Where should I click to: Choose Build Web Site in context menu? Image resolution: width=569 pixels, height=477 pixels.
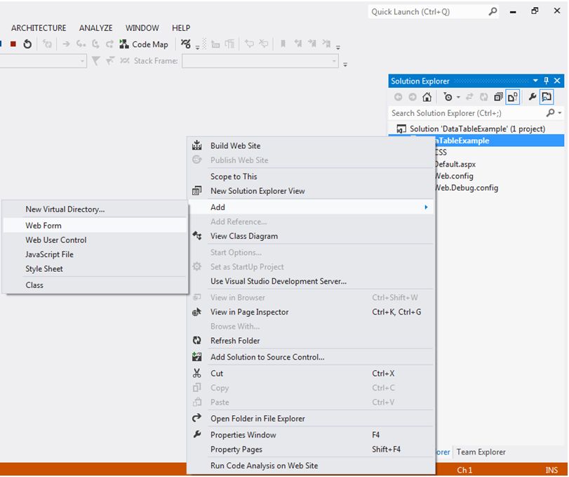coord(235,145)
